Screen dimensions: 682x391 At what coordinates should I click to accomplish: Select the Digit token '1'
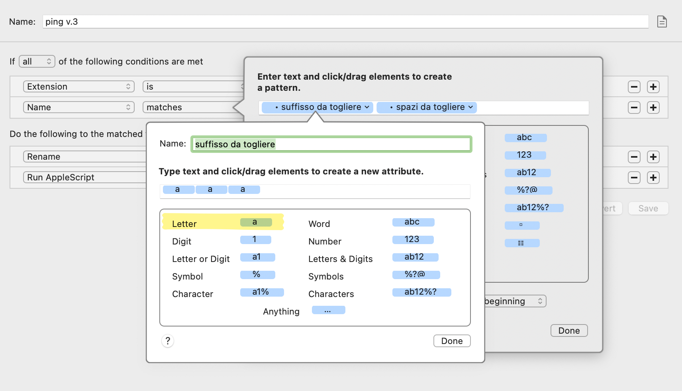click(x=256, y=240)
